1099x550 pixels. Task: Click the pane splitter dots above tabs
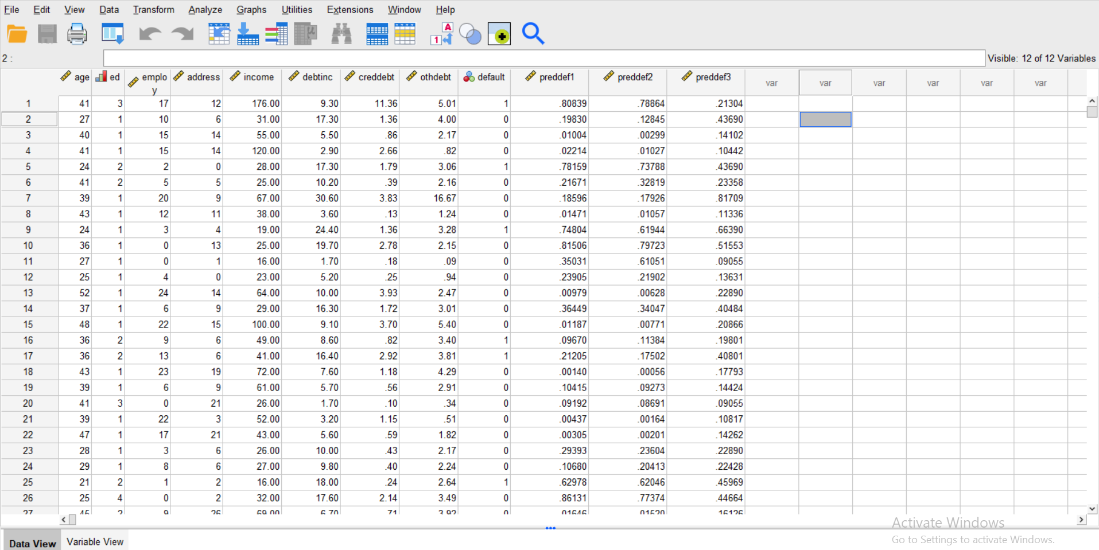click(x=550, y=528)
